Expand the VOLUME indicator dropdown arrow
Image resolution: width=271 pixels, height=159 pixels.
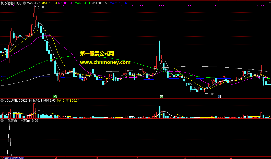pyautogui.click(x=2, y=101)
